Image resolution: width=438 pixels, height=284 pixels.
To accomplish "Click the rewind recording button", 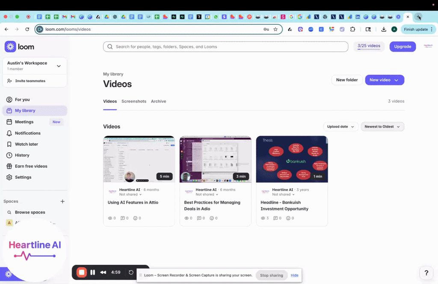I will pyautogui.click(x=103, y=272).
